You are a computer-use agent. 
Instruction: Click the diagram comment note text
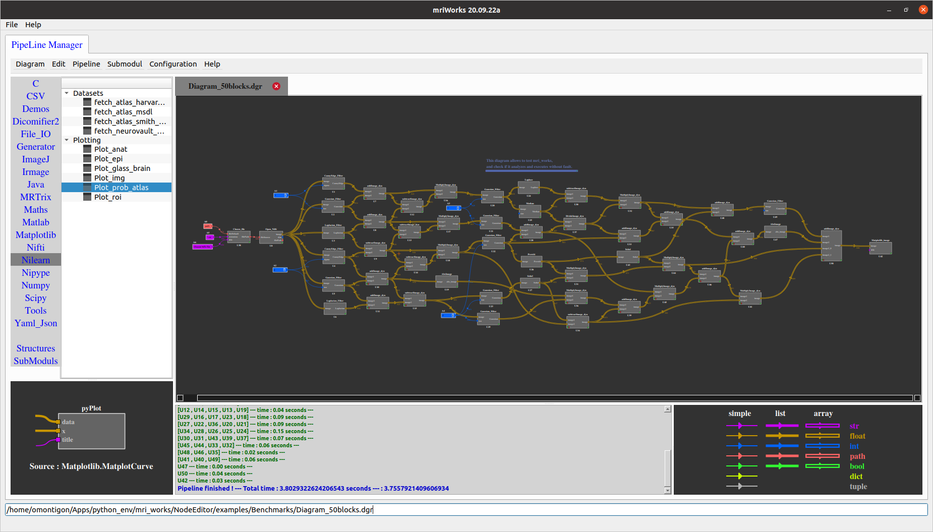pyautogui.click(x=529, y=163)
